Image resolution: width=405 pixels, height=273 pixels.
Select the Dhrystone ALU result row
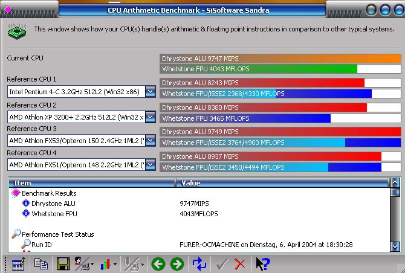click(53, 204)
